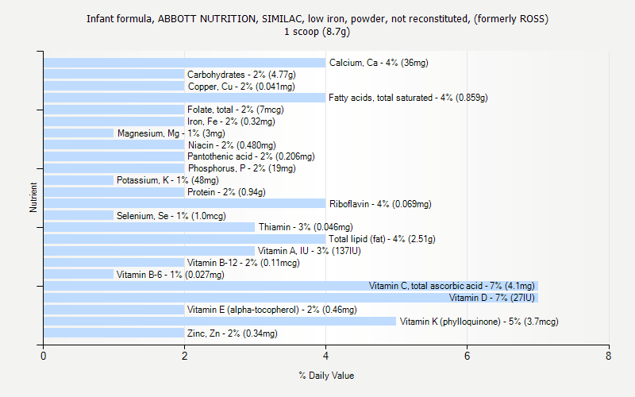Click the x-axis tick label 4

(325, 356)
